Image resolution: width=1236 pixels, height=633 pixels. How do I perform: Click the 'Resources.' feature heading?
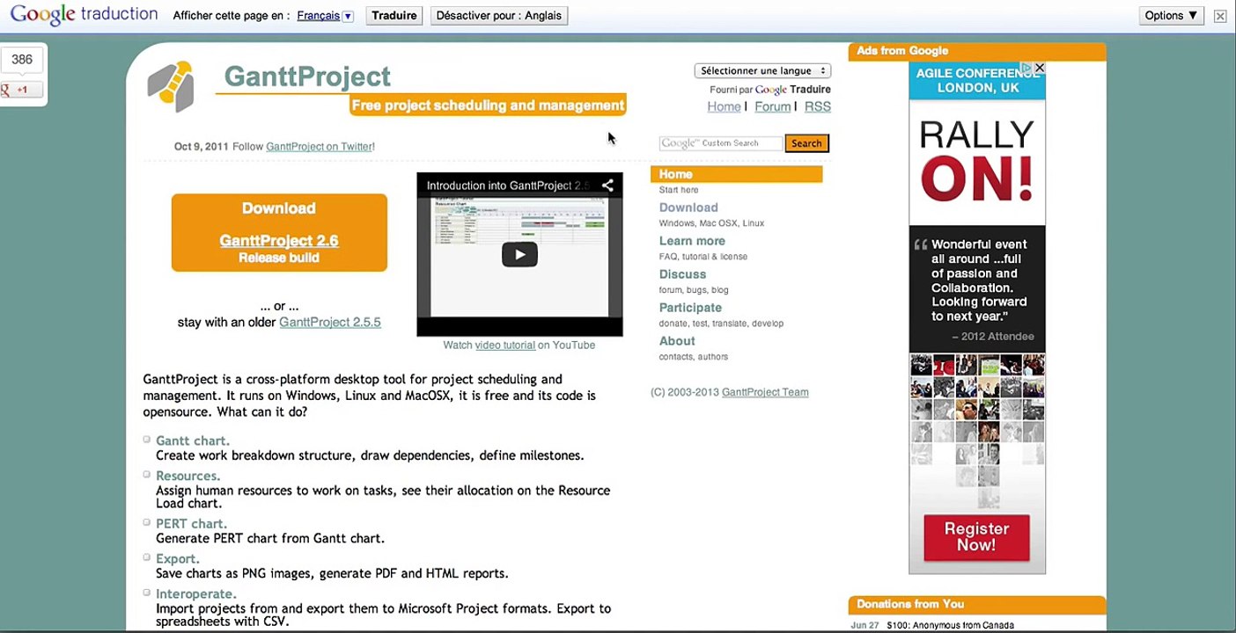[x=188, y=476]
